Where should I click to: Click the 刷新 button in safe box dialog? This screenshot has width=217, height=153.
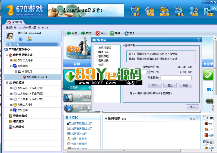[x=185, y=85]
